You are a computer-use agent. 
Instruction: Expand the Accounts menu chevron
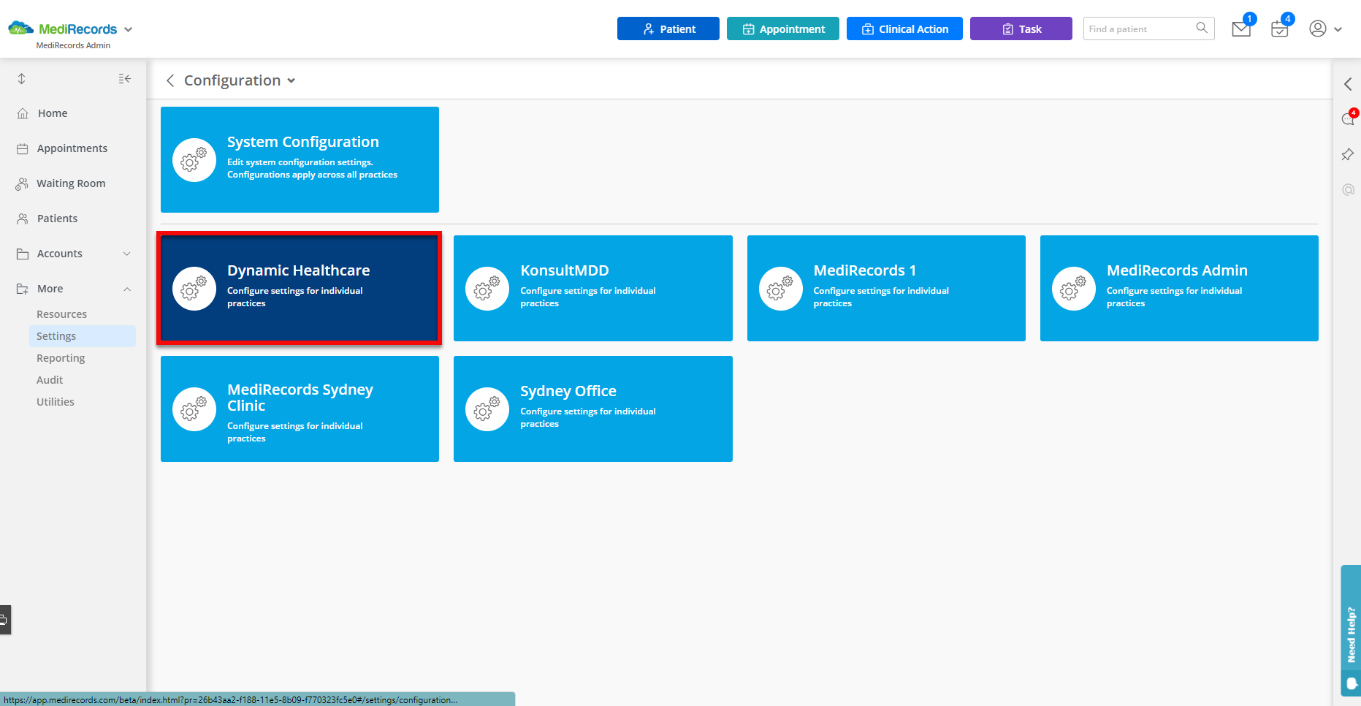(x=127, y=254)
